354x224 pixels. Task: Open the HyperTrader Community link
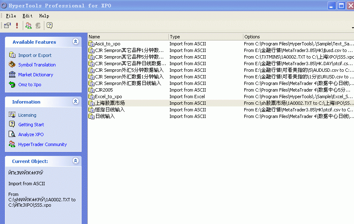pos(43,144)
